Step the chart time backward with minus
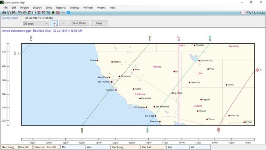This screenshot has width=266, height=150. pyautogui.click(x=63, y=23)
